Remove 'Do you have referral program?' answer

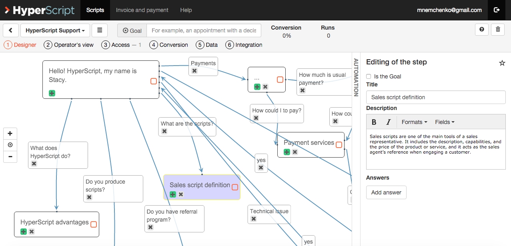click(x=150, y=227)
